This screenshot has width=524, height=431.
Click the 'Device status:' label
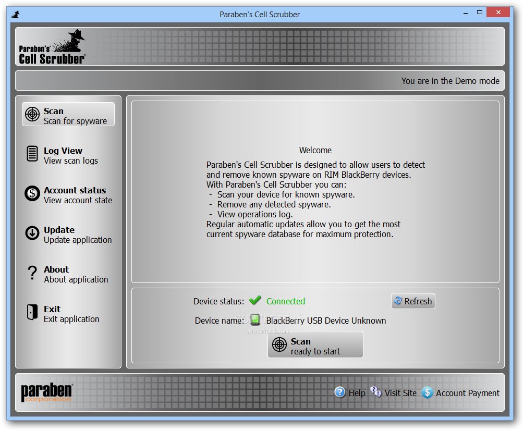point(218,301)
